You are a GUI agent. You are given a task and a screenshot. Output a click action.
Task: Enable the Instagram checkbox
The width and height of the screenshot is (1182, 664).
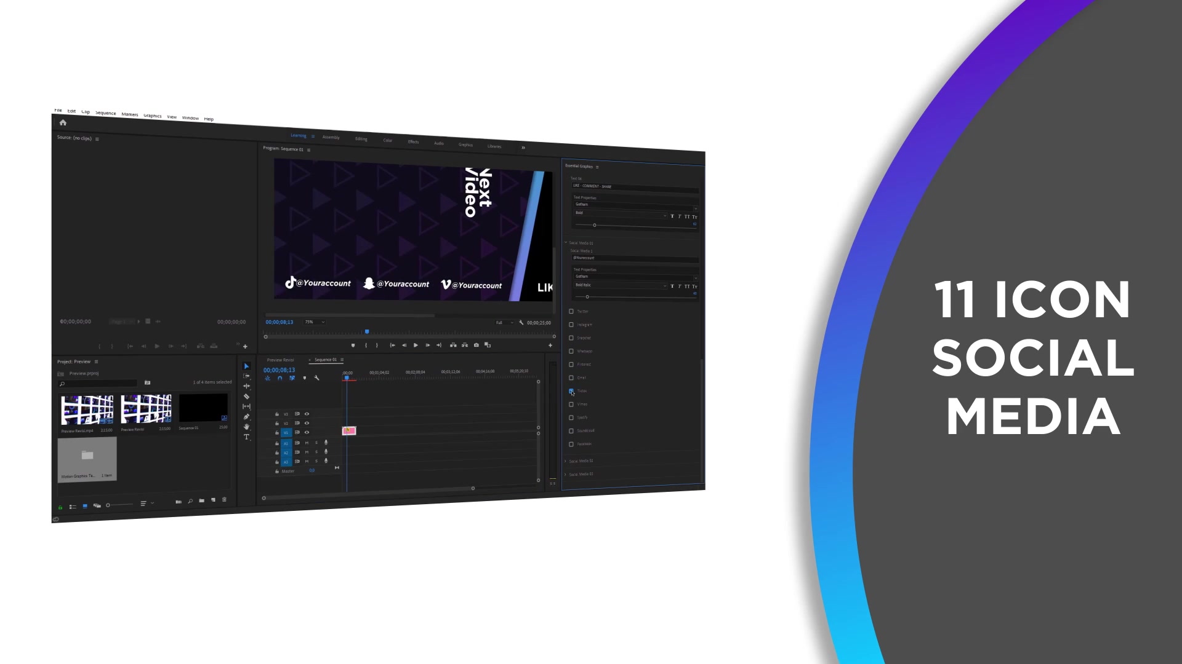coord(571,325)
